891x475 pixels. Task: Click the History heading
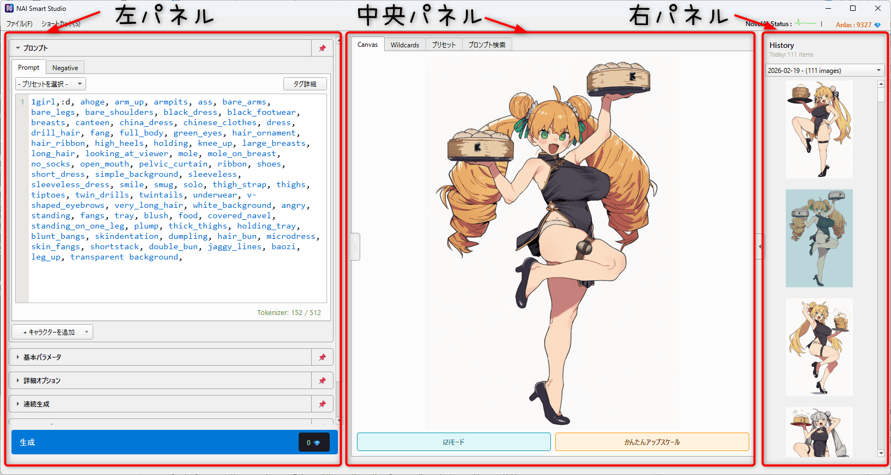click(781, 45)
